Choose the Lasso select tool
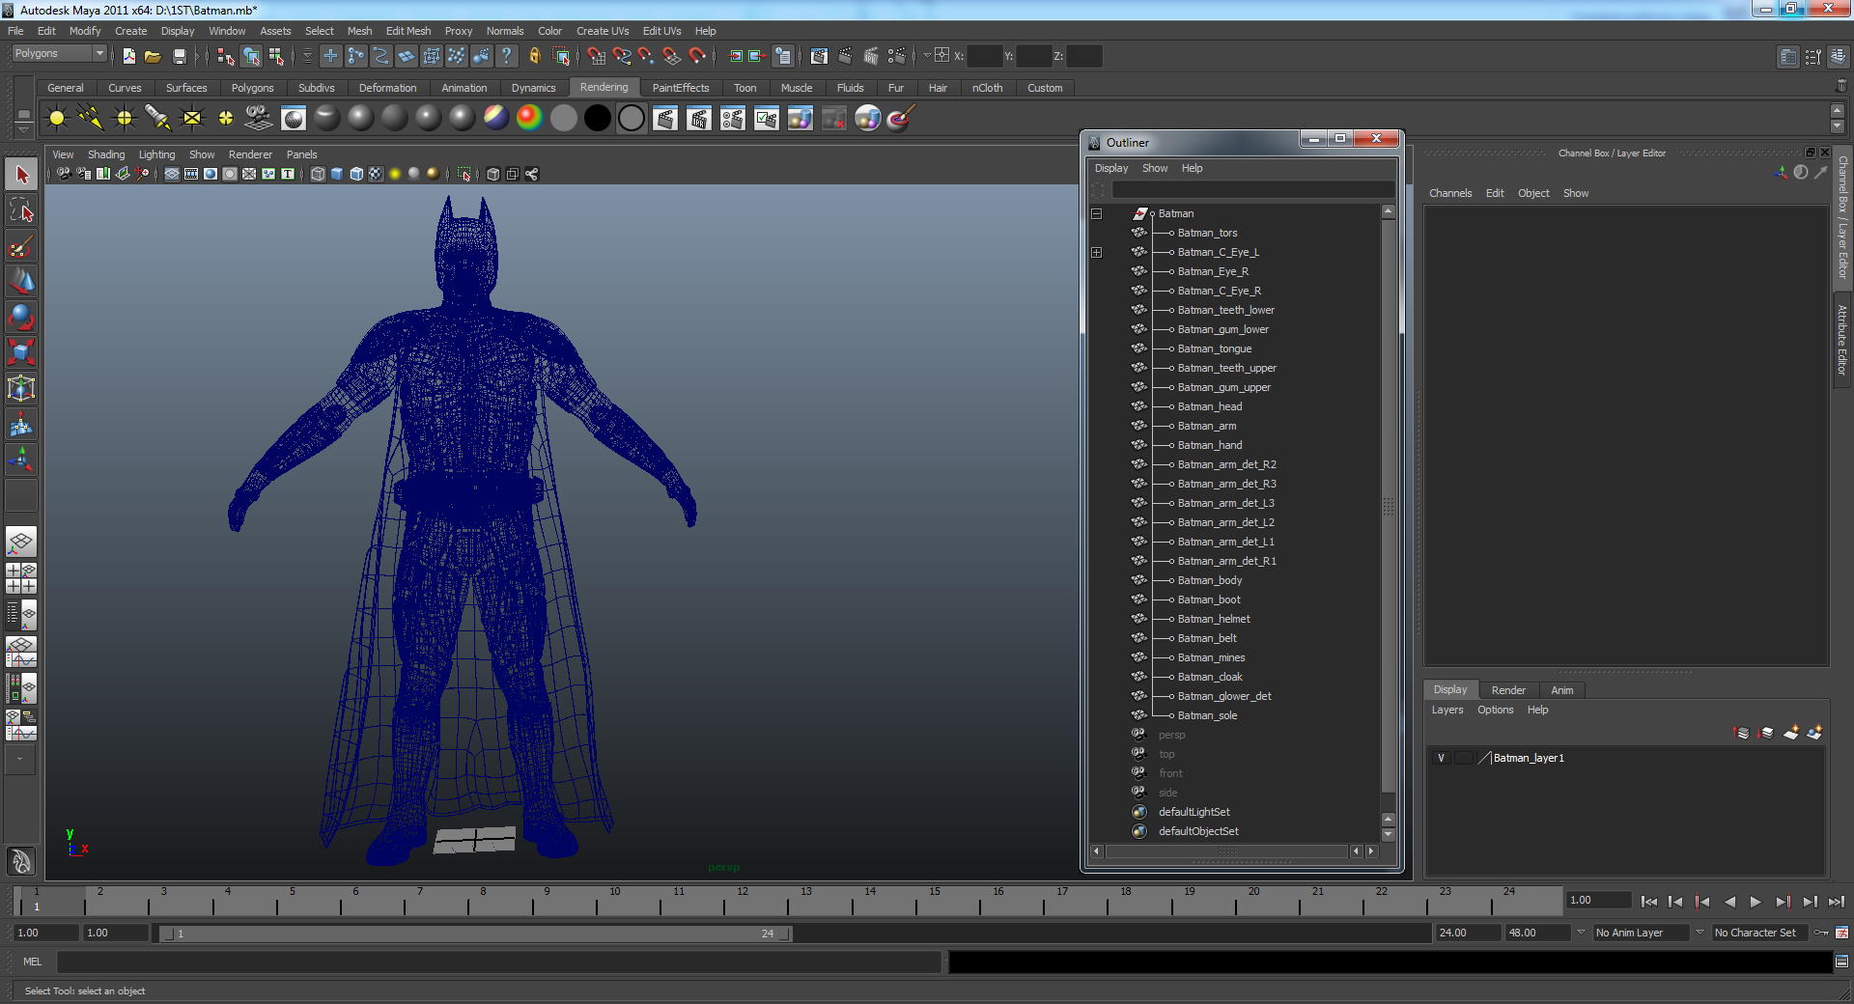Viewport: 1854px width, 1004px height. [21, 210]
